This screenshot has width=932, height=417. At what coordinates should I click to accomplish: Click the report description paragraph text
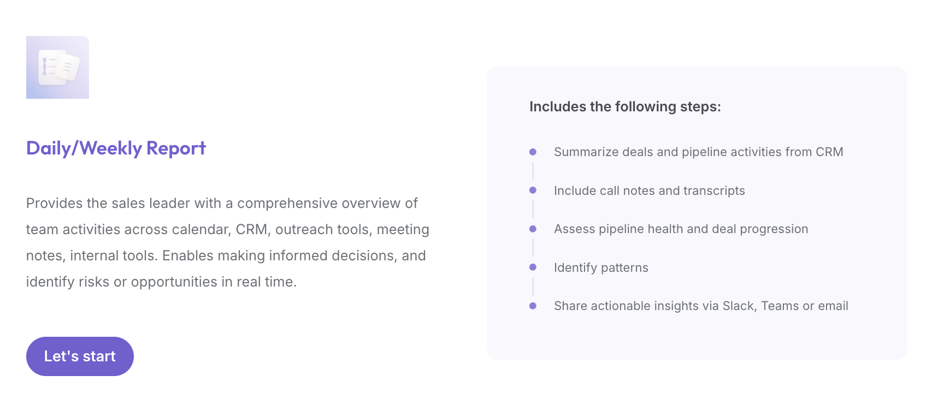tap(228, 242)
